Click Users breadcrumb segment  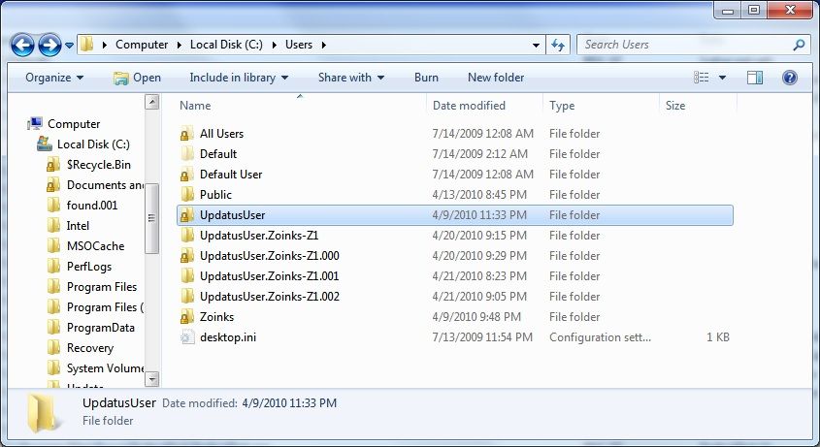tap(299, 45)
